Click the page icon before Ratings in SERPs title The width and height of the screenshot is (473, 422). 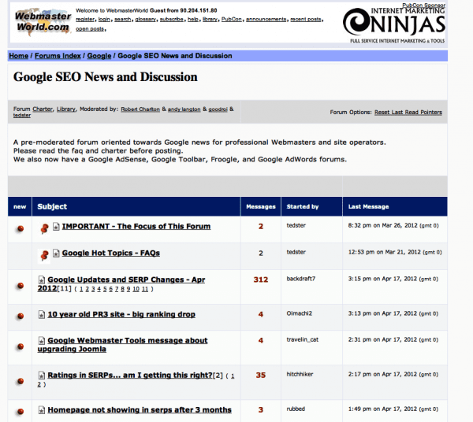(42, 376)
